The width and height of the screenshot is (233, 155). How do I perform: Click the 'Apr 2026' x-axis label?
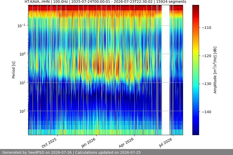[x=126, y=143]
